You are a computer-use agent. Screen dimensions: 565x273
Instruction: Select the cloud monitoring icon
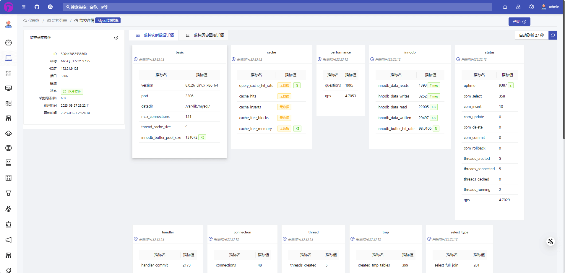tap(9, 133)
